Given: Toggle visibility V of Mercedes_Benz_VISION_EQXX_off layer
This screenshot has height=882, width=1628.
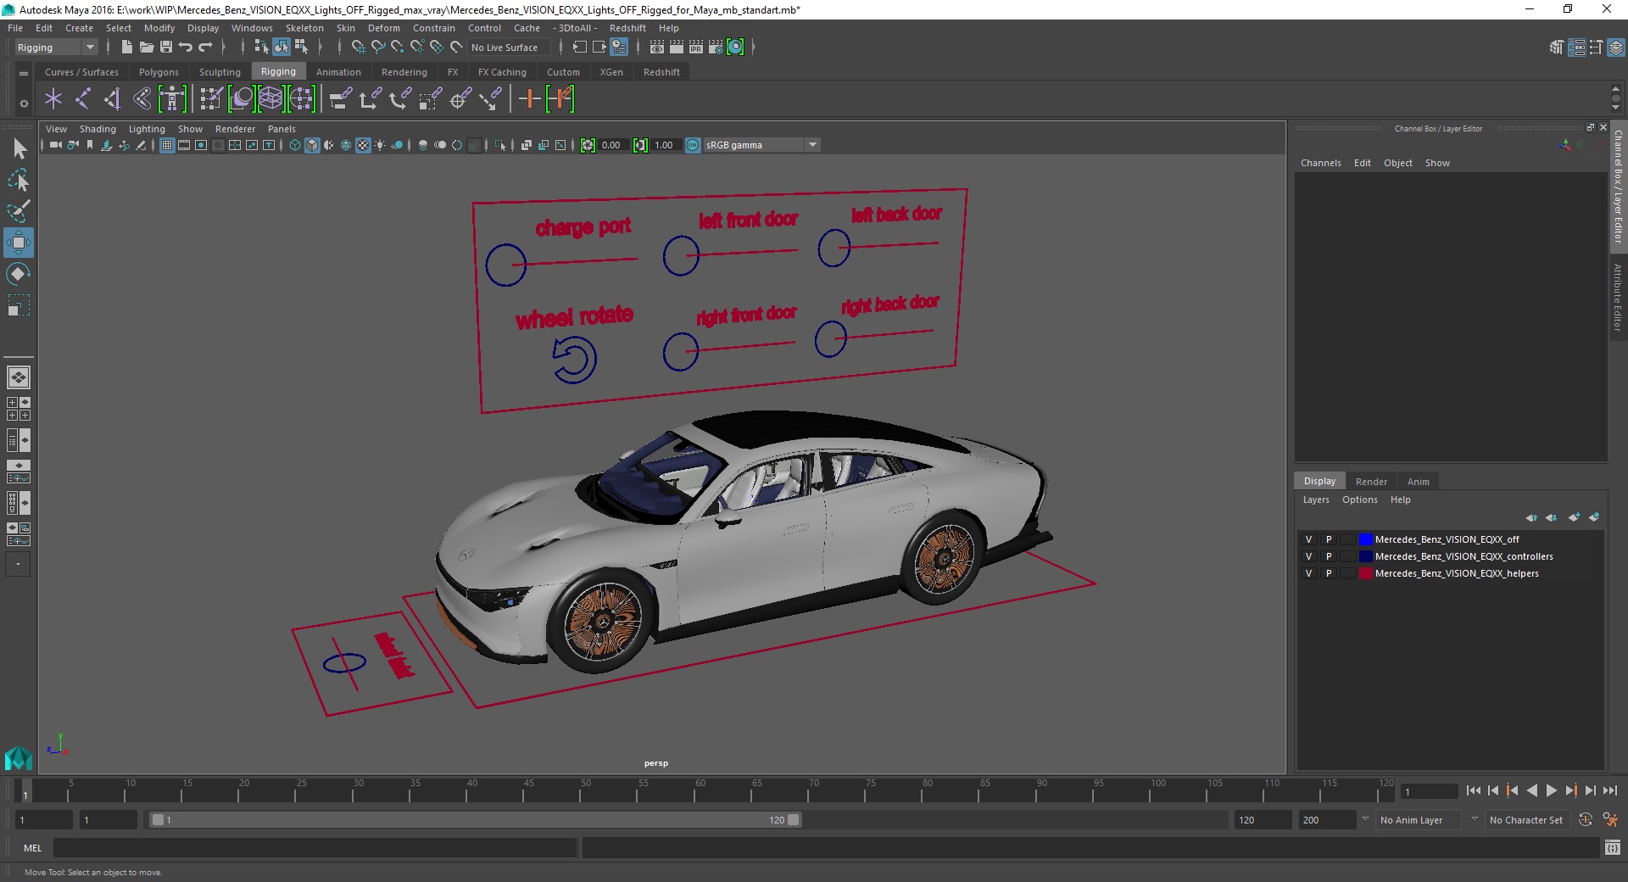Looking at the screenshot, I should 1308,539.
